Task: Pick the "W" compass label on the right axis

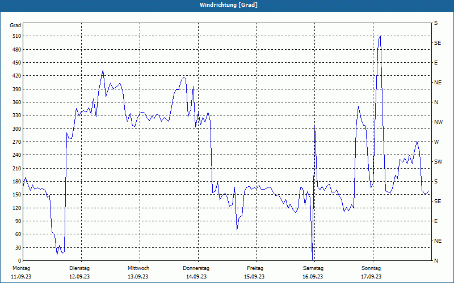Action: coord(436,142)
